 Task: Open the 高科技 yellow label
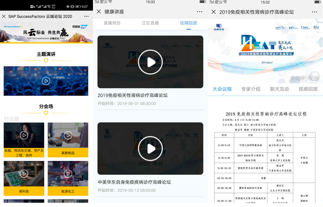click(24, 191)
